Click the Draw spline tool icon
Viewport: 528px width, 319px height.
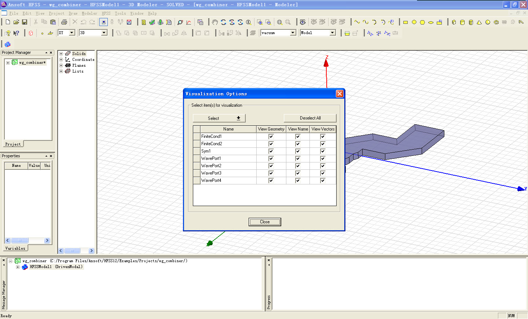click(366, 22)
